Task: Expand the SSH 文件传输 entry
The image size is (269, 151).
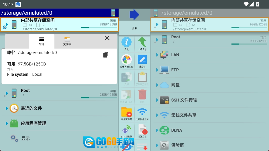Action: click(157, 100)
